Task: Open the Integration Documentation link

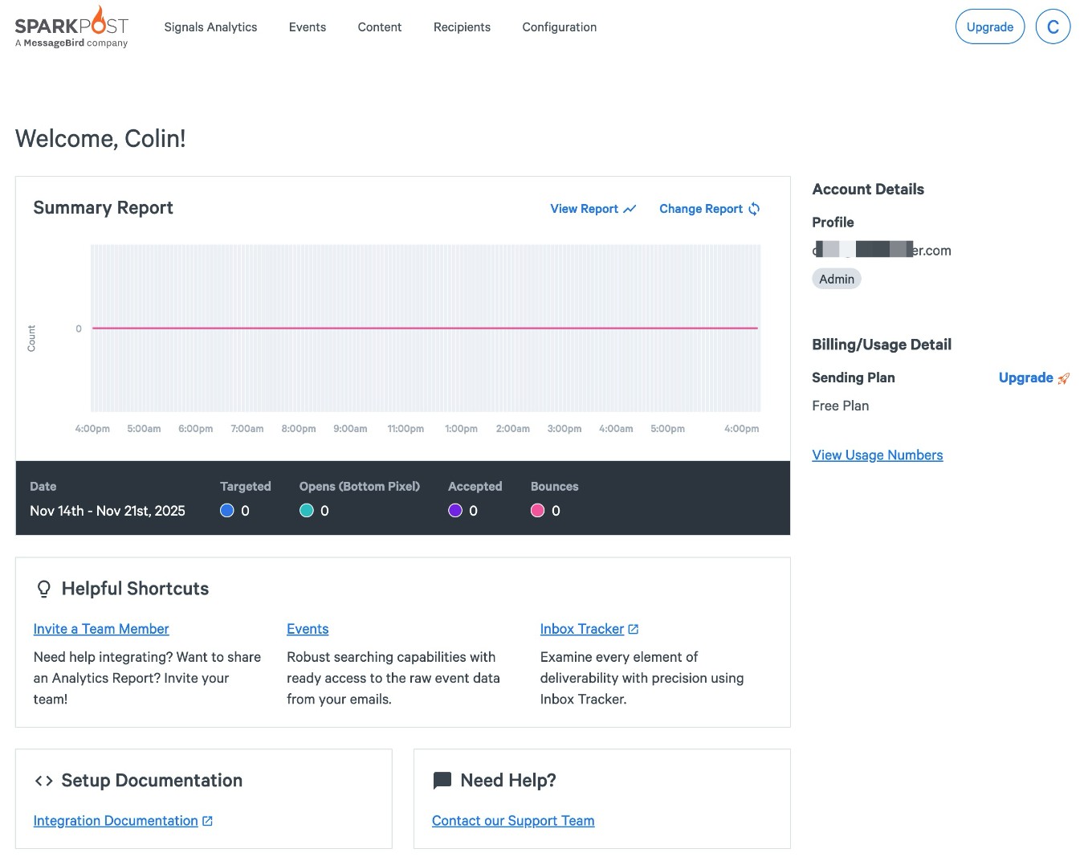Action: click(116, 821)
